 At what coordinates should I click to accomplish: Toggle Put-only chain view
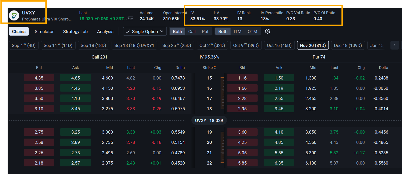[205, 31]
